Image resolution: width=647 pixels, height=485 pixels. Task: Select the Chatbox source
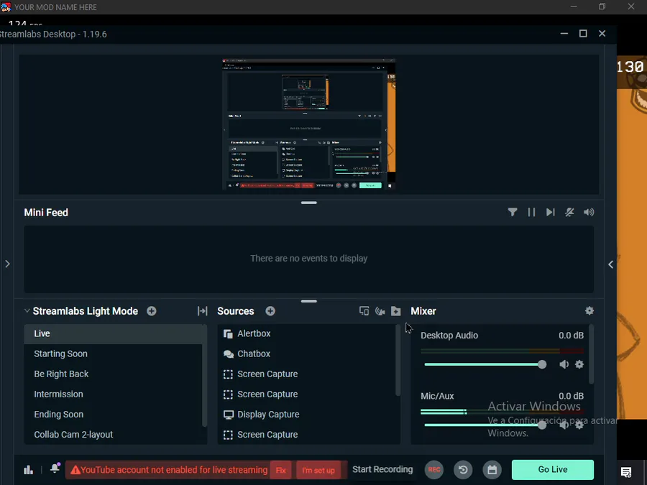click(x=306, y=354)
